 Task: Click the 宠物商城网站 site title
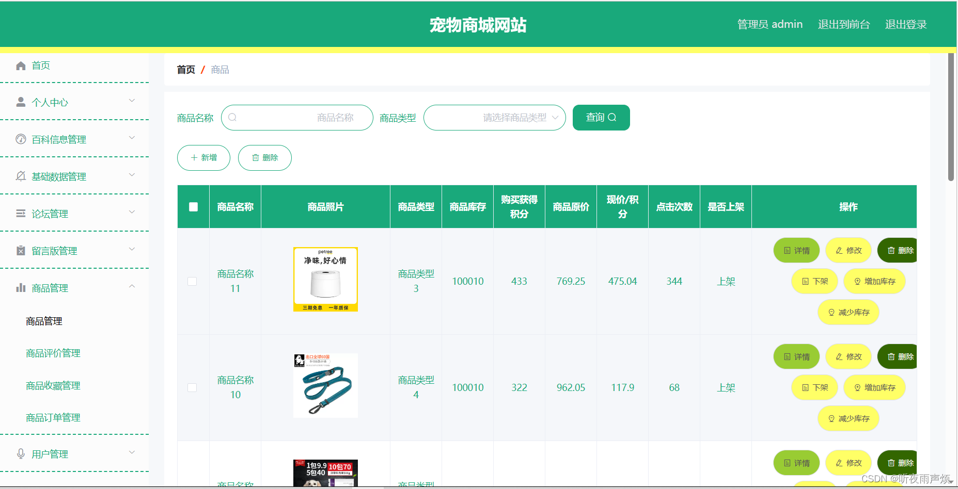pos(478,25)
